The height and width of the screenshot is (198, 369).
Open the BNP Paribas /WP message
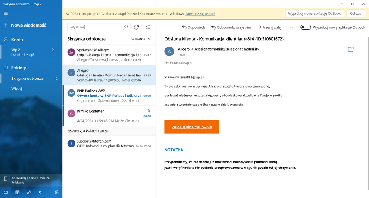pyautogui.click(x=109, y=96)
